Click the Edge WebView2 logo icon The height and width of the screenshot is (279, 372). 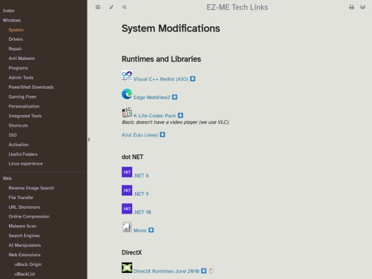tap(127, 94)
